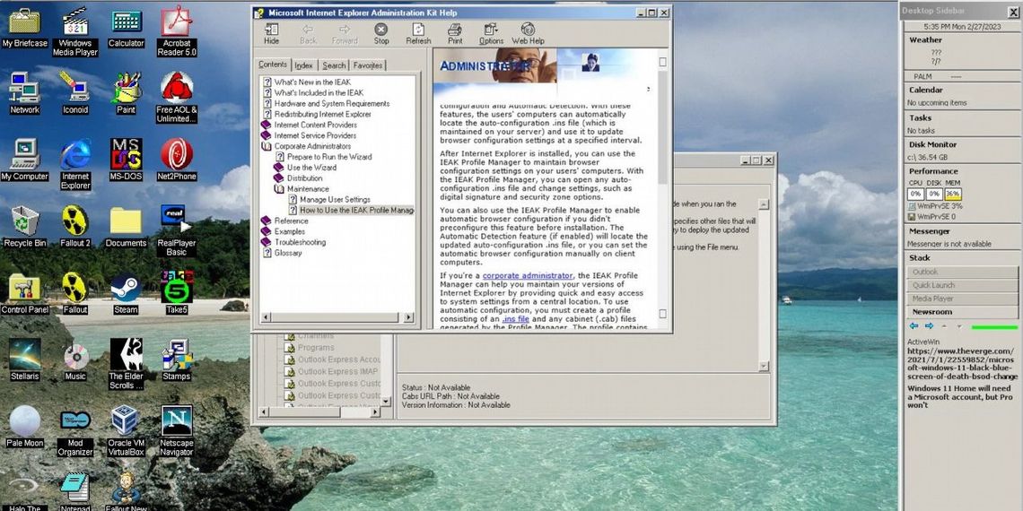Open the Options toolbar menu in Help

coord(491,34)
